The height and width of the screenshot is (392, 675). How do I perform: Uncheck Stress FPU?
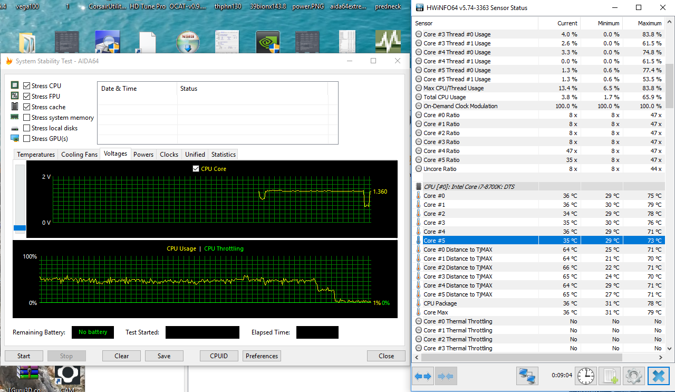(x=26, y=96)
